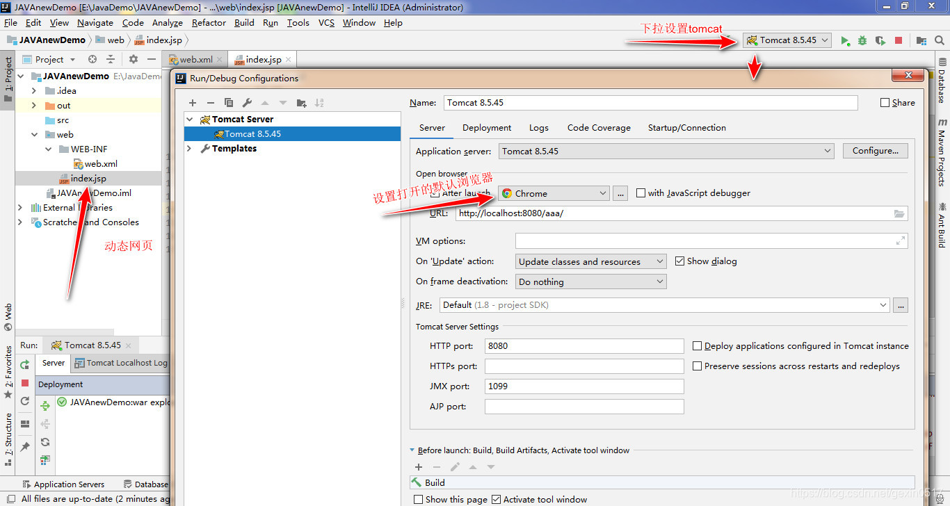Open Project panel settings gear icon
This screenshot has width=950, height=506.
134,60
